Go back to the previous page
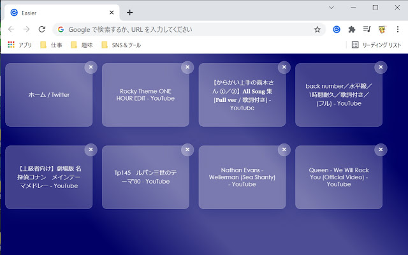408x255 pixels. coord(11,29)
